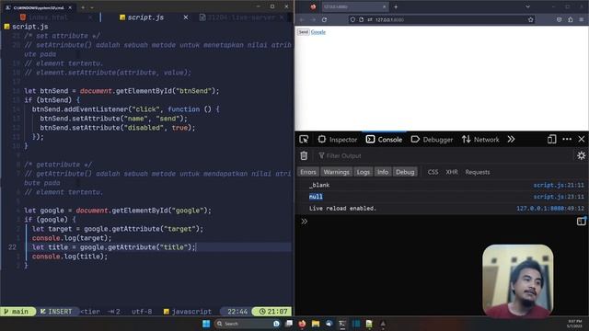The image size is (589, 331).
Task: Open the Firefox hamburger application menu
Action: point(581,19)
